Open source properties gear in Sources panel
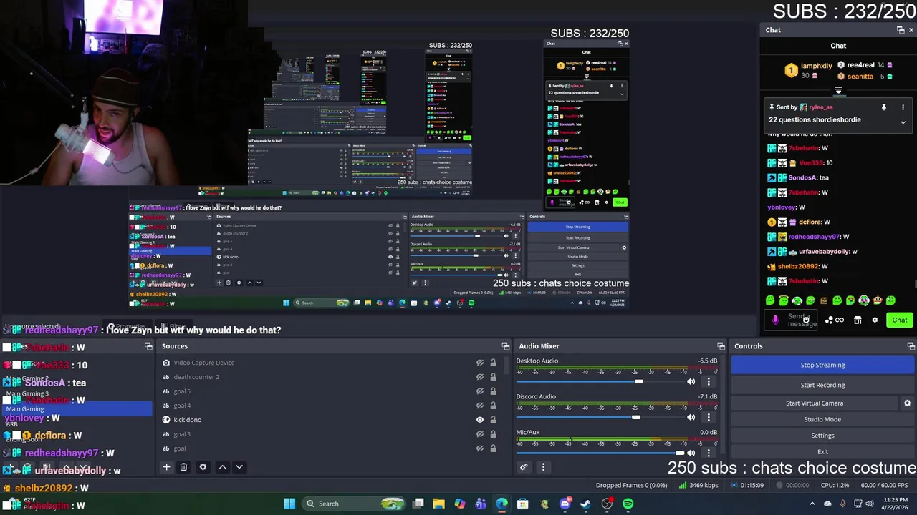The image size is (917, 515). click(x=203, y=467)
